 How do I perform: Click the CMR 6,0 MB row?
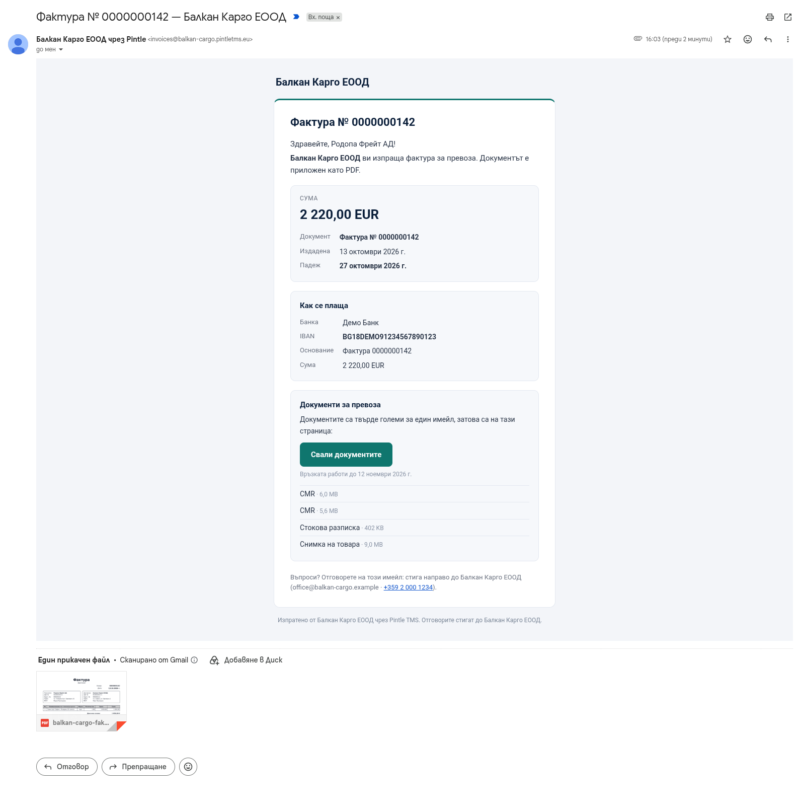(415, 494)
